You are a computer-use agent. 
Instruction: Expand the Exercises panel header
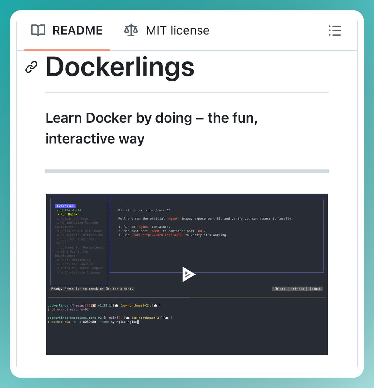65,206
